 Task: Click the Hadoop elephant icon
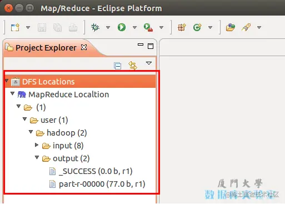[x=22, y=94]
